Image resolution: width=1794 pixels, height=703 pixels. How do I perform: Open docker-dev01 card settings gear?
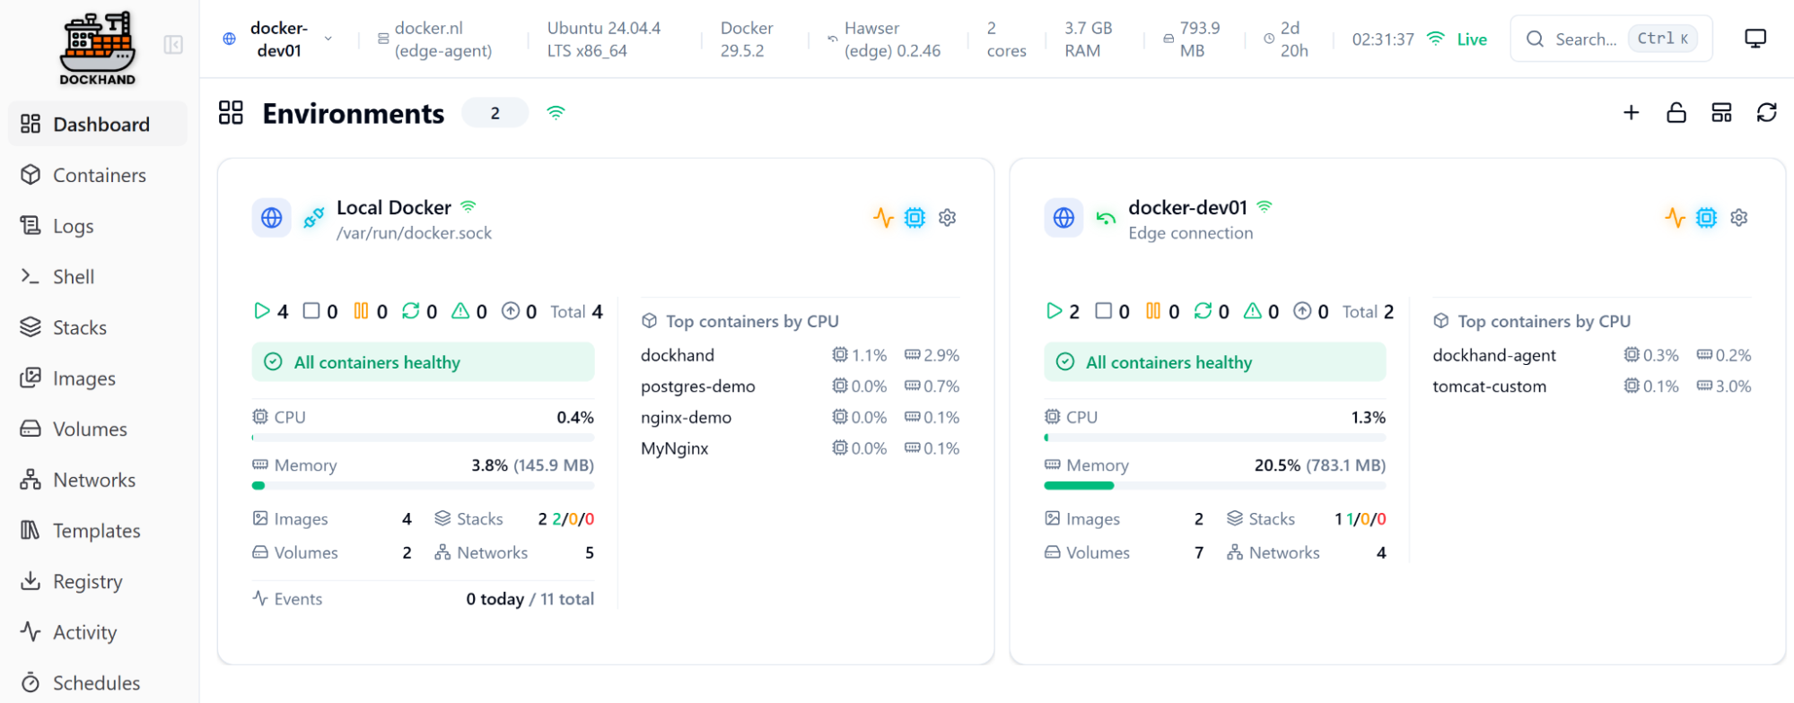pyautogui.click(x=1739, y=218)
